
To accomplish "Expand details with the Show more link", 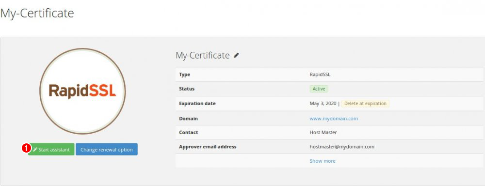I will pos(323,161).
